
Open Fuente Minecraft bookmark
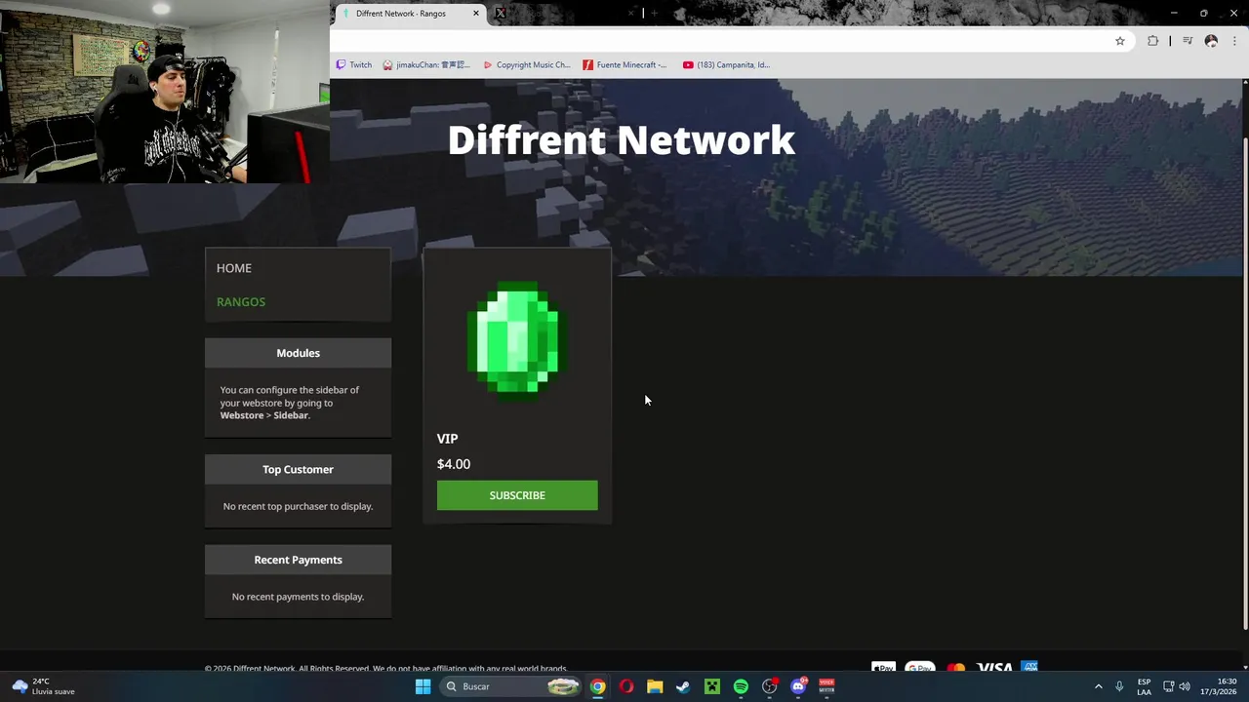point(624,65)
